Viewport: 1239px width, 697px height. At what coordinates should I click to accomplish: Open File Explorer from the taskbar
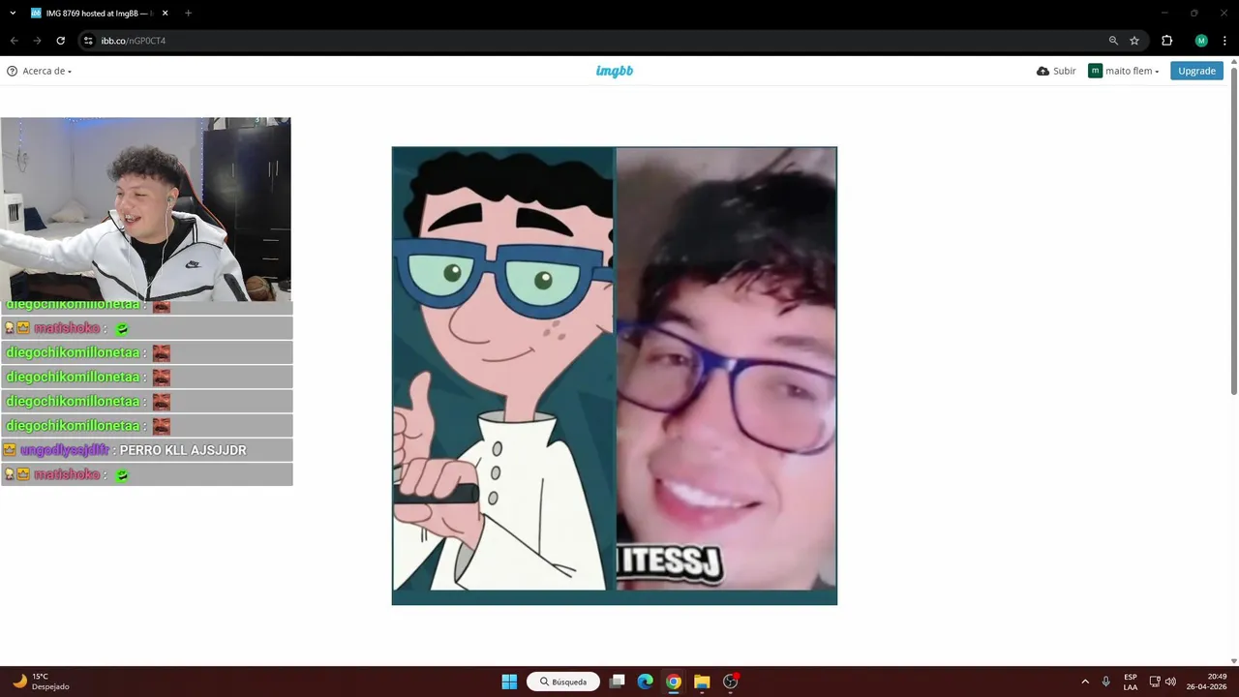tap(702, 682)
